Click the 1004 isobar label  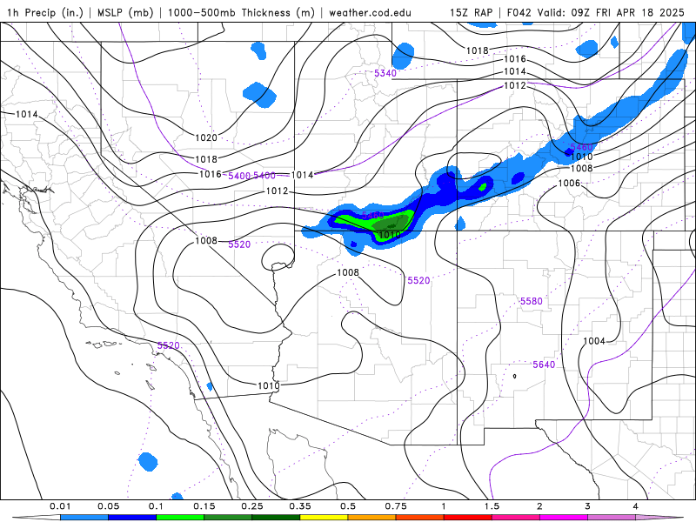pyautogui.click(x=594, y=341)
